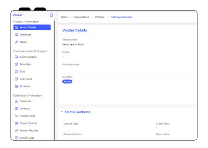
Task: Click the Related Brands icon
Action: tap(17, 123)
